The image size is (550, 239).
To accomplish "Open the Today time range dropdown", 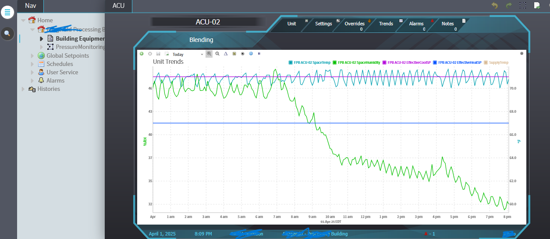I will (x=188, y=54).
